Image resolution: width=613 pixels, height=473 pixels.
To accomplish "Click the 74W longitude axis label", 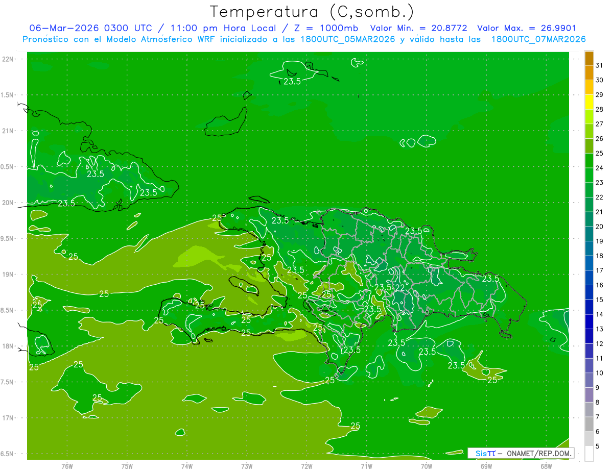I will [187, 466].
